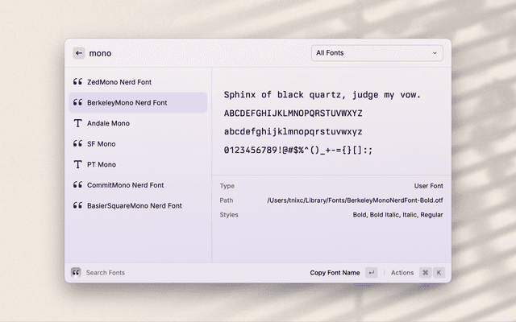Click Copy Font Name action

pos(335,273)
